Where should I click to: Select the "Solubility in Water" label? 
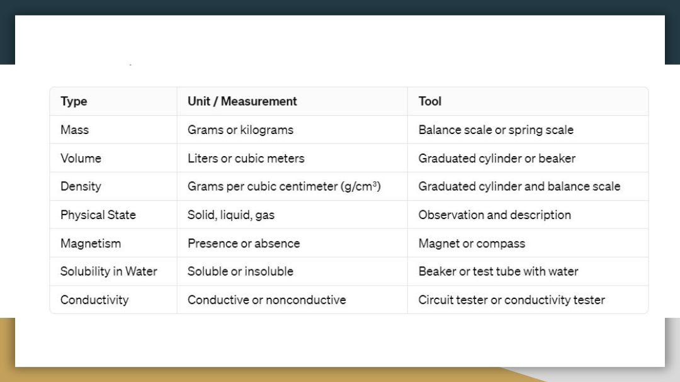pos(108,271)
